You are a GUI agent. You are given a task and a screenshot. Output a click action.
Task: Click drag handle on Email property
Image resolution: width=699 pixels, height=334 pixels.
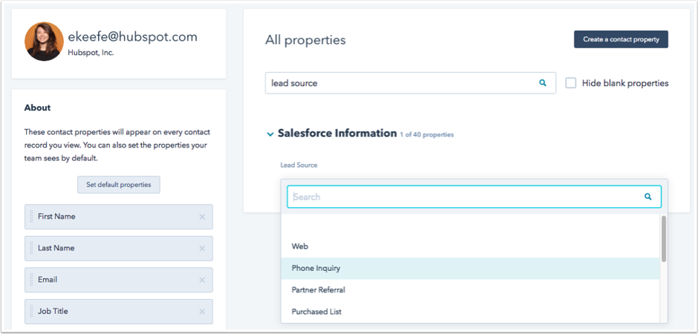[x=31, y=280]
